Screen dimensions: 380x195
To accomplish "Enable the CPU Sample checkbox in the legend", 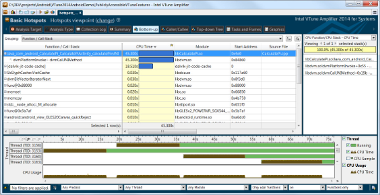I will click(x=348, y=158).
